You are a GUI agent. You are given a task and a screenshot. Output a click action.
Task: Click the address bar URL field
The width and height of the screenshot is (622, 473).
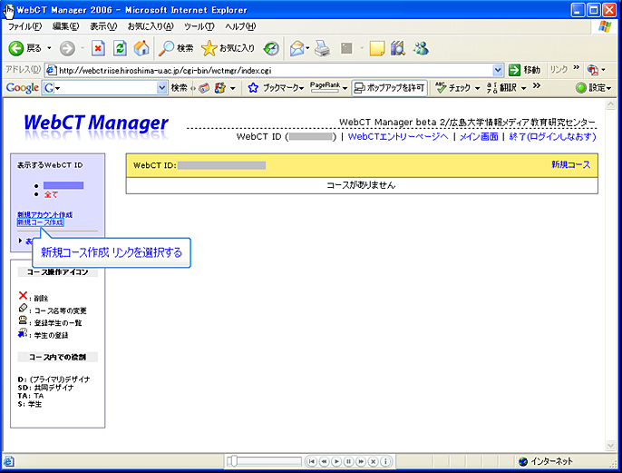275,70
